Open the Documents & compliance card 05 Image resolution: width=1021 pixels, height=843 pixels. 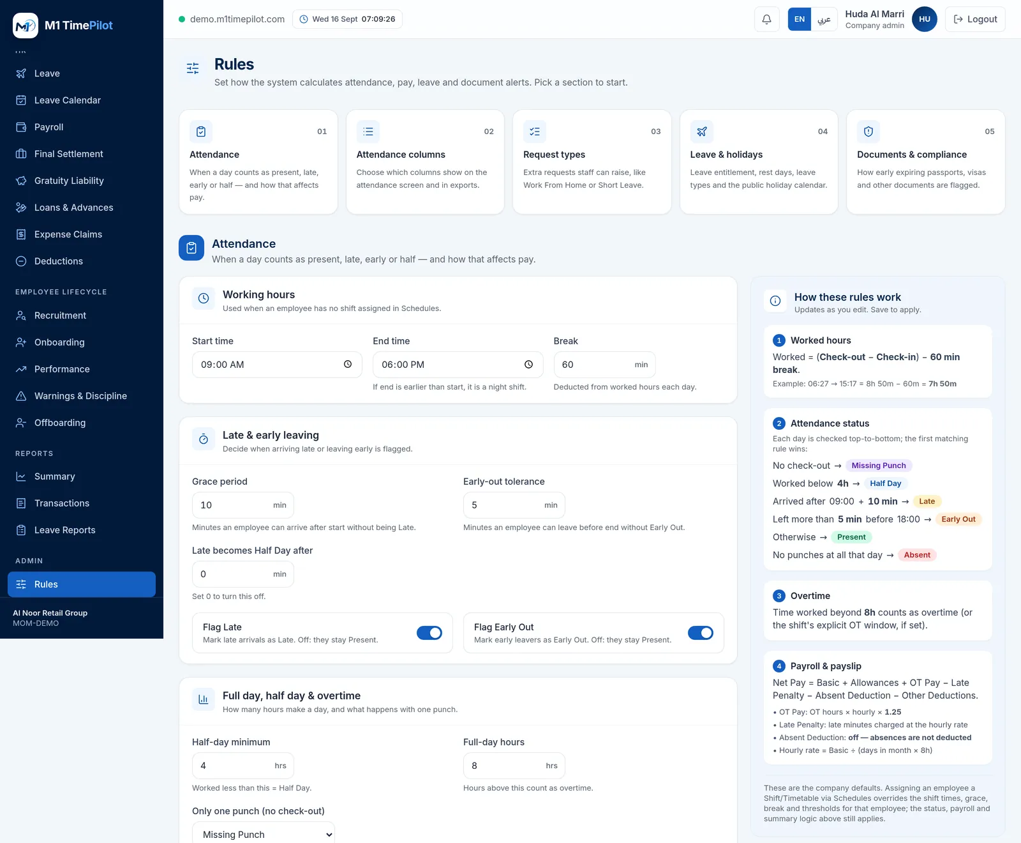926,162
